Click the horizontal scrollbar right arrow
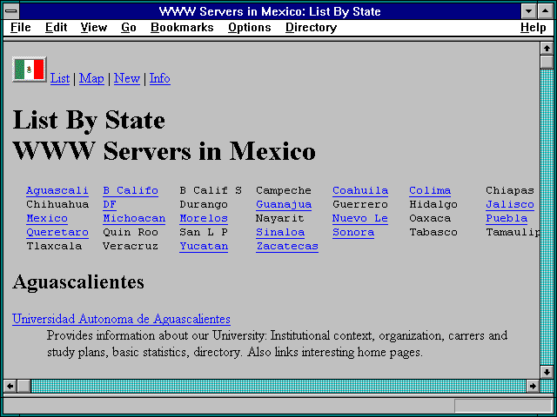This screenshot has height=417, width=557. (x=533, y=386)
